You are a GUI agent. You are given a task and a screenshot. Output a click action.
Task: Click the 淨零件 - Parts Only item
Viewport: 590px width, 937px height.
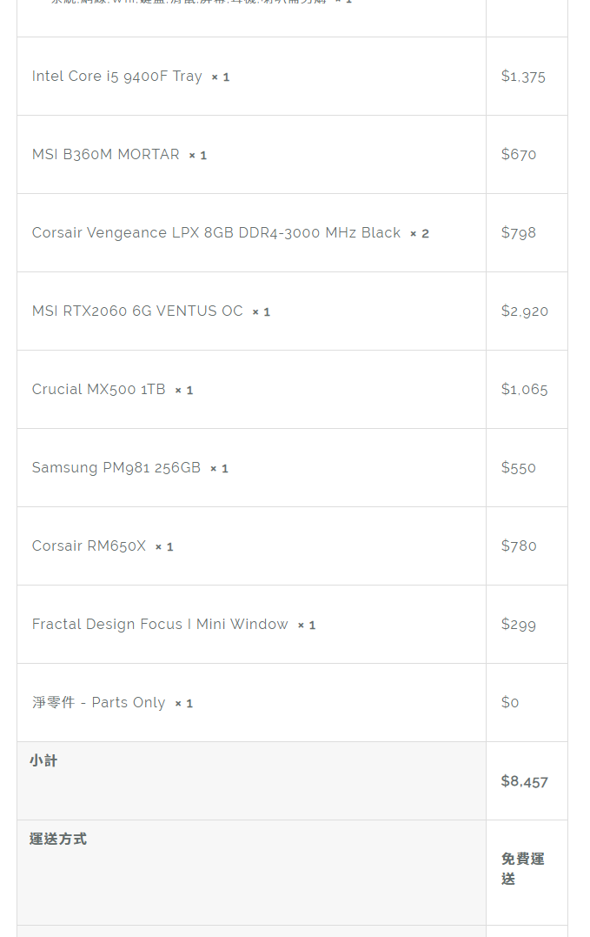click(x=98, y=703)
